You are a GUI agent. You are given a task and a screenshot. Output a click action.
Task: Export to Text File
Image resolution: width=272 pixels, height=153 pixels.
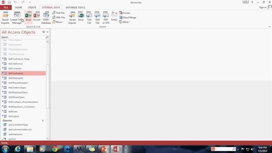89,18
